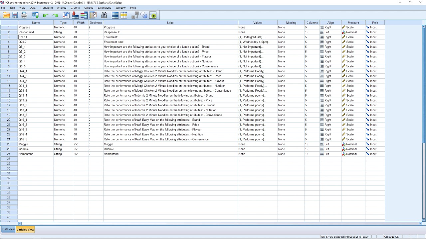This screenshot has width=426, height=239.
Task: Open the Variables info toolbar icon
Action: click(84, 15)
